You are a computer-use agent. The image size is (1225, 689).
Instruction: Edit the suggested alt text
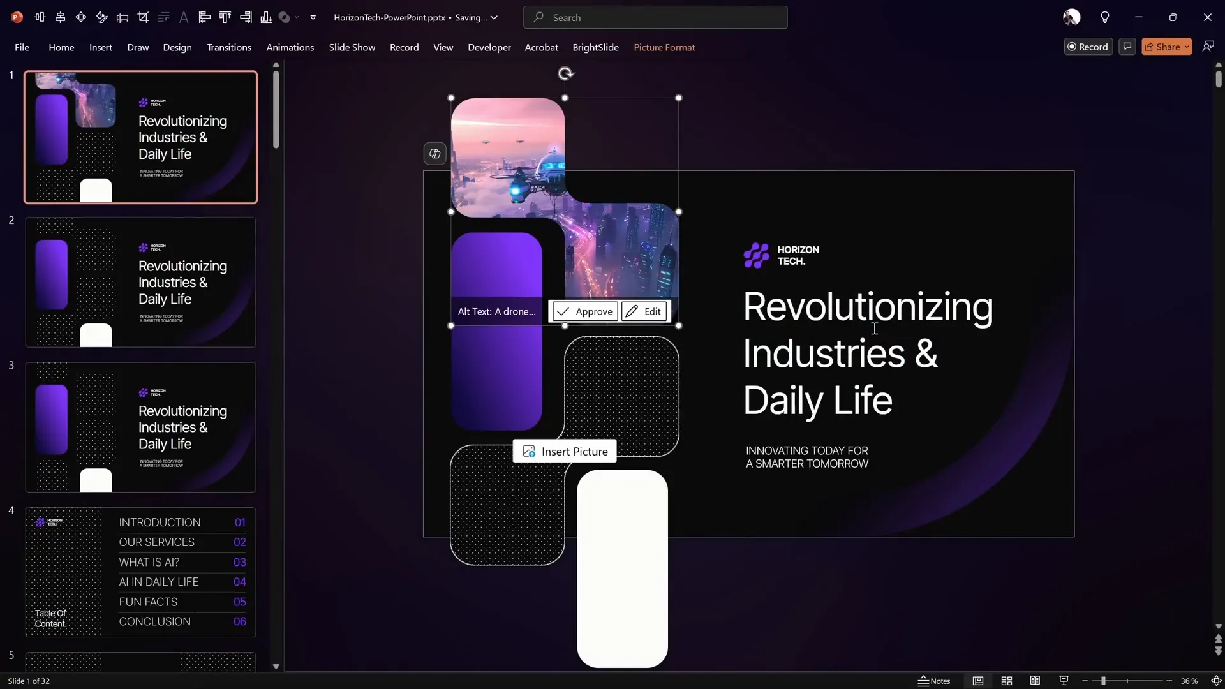pyautogui.click(x=644, y=311)
